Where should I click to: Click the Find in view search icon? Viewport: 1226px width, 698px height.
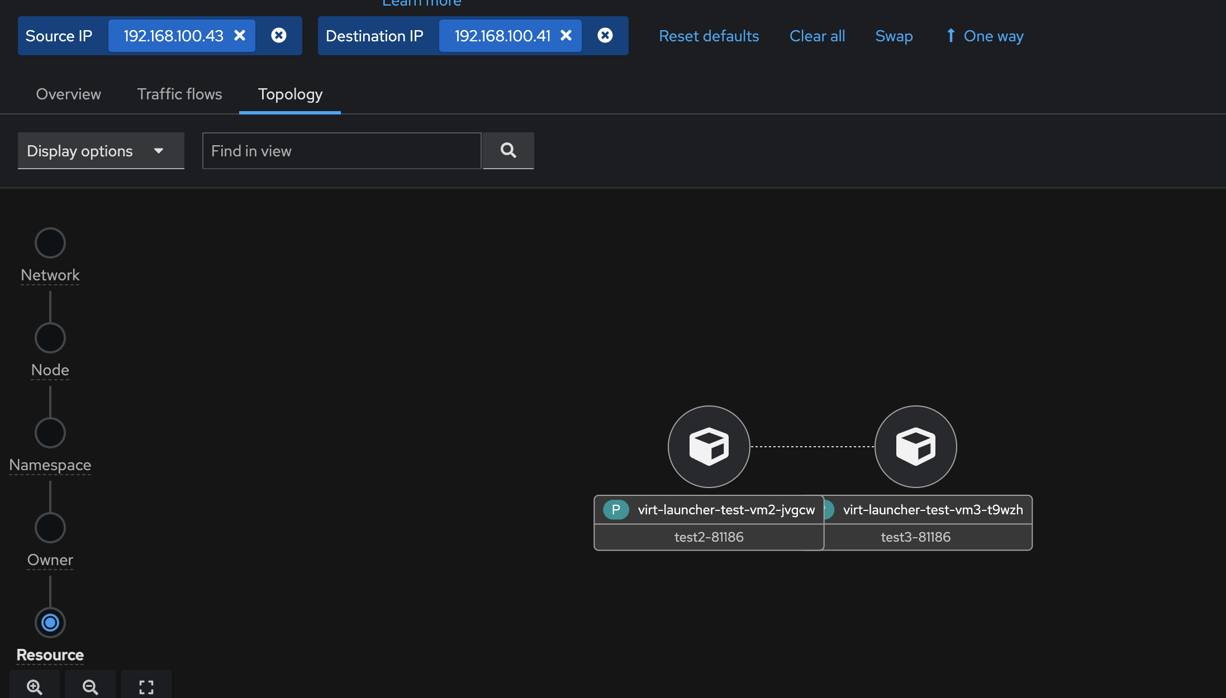pyautogui.click(x=508, y=151)
